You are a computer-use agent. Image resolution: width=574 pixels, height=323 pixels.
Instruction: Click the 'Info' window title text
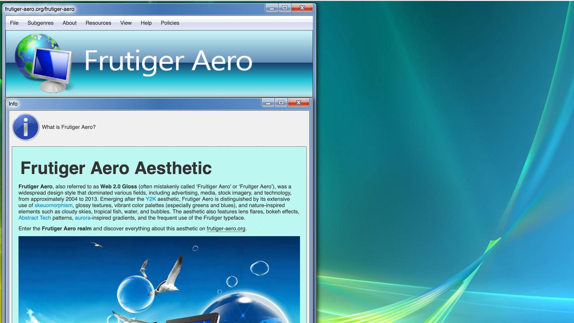coord(13,104)
